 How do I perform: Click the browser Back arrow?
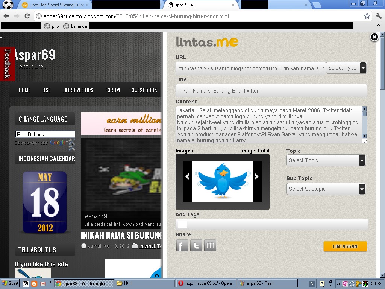pyautogui.click(x=6, y=16)
